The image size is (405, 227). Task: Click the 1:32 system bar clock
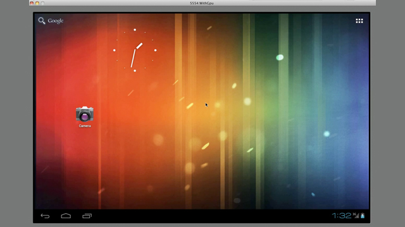(342, 216)
